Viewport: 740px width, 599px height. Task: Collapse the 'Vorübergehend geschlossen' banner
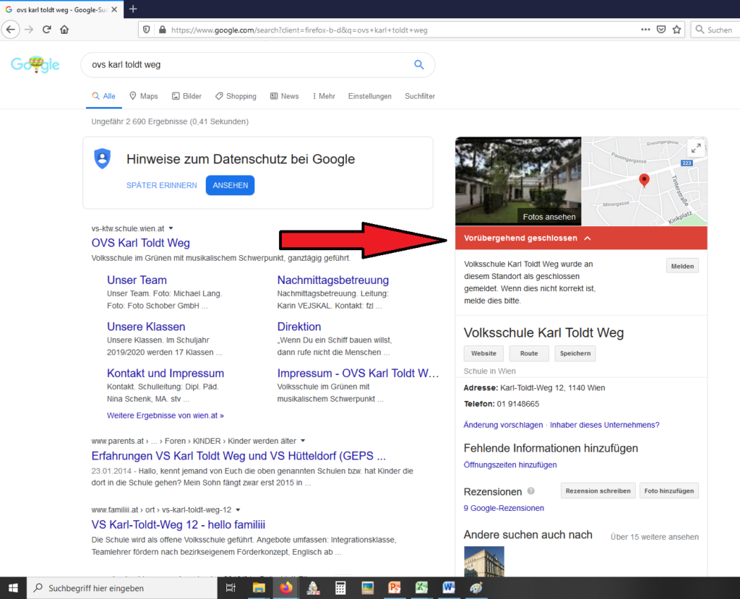click(588, 238)
